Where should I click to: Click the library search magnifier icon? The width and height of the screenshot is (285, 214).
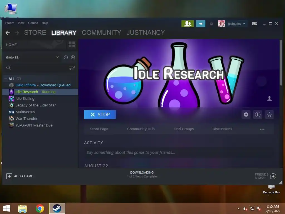pyautogui.click(x=9, y=68)
